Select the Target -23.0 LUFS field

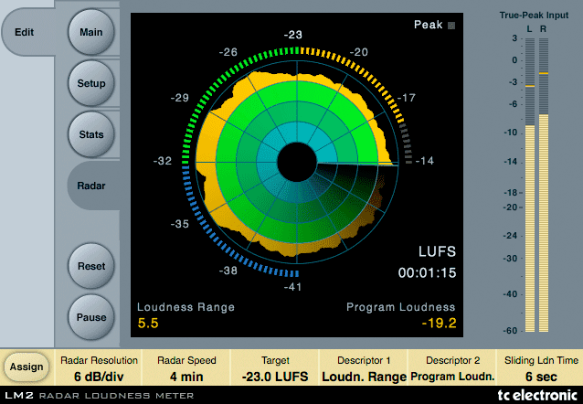[x=275, y=368]
